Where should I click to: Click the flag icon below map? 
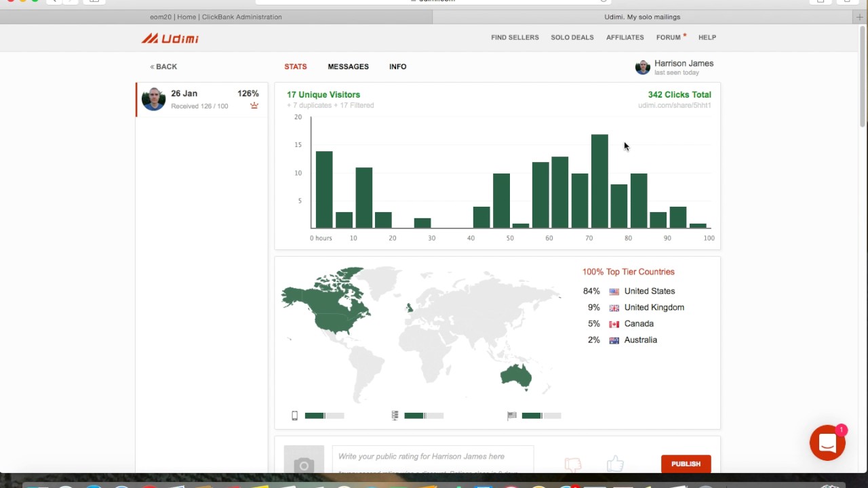(x=512, y=415)
